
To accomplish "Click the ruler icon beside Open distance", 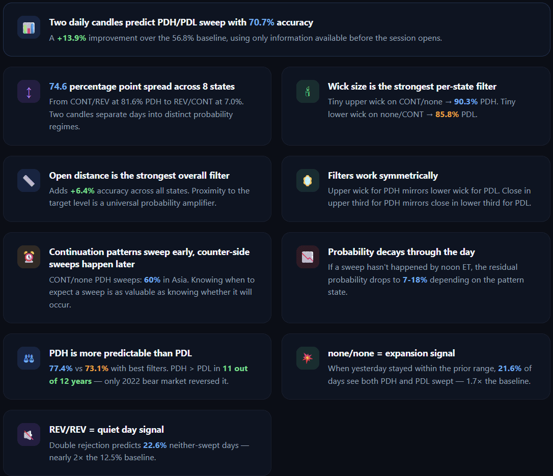I will (29, 181).
